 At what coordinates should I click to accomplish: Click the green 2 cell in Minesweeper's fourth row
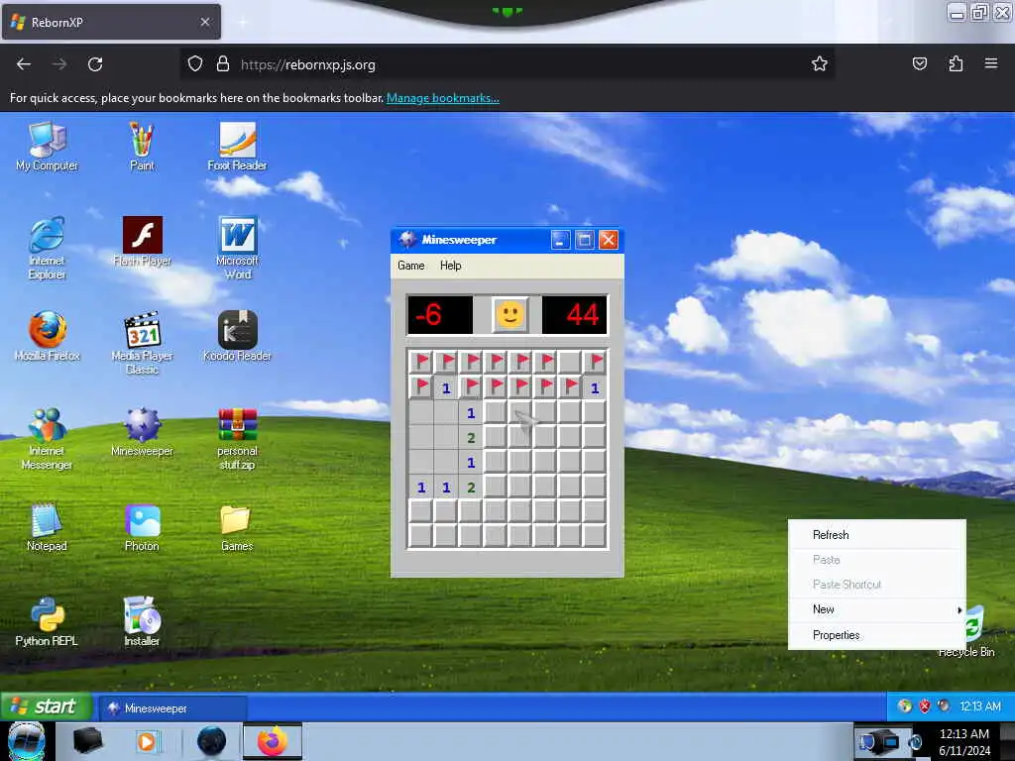(471, 438)
